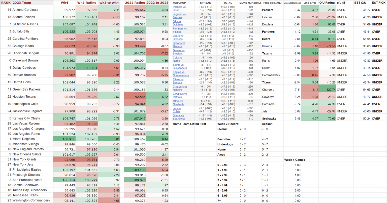The height and width of the screenshot is (203, 387).
Task: Open the Giants vs Seahawks matchup link
Action: point(179,117)
